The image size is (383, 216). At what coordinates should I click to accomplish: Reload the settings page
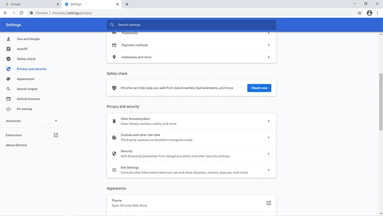21,13
